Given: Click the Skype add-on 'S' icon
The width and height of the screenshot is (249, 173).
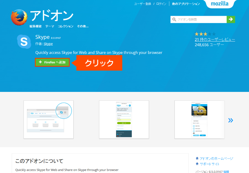Looking at the screenshot, I should pyautogui.click(x=24, y=42).
